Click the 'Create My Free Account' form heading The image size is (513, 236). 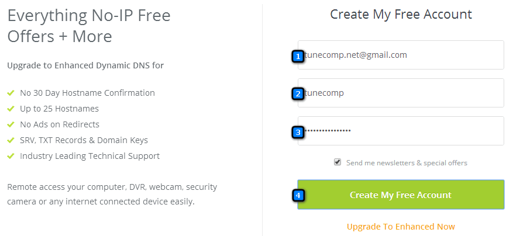pos(401,15)
